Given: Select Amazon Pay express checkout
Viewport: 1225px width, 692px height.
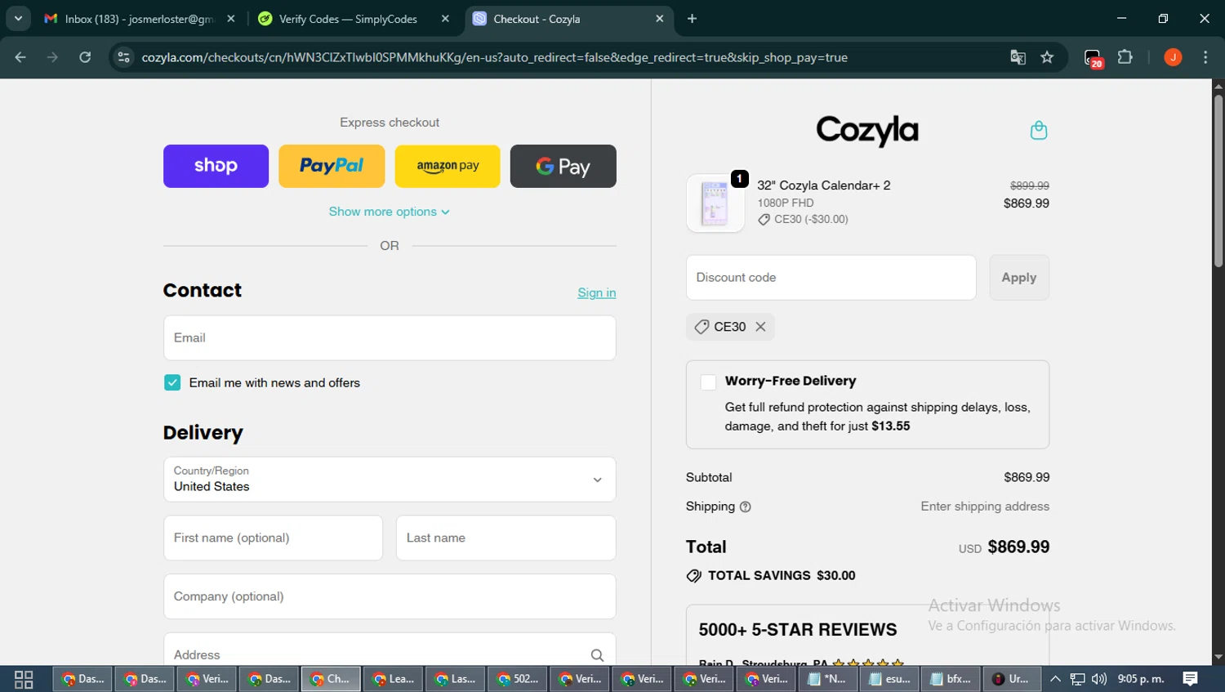Looking at the screenshot, I should click(448, 166).
